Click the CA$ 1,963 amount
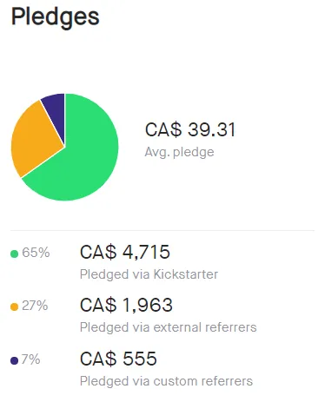Image resolution: width=325 pixels, height=402 pixels. [126, 305]
